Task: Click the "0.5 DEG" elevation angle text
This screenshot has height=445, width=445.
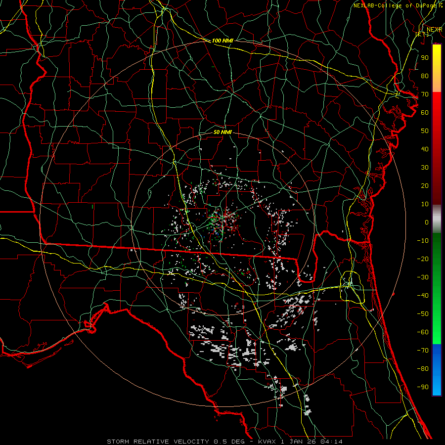Action: (x=228, y=442)
